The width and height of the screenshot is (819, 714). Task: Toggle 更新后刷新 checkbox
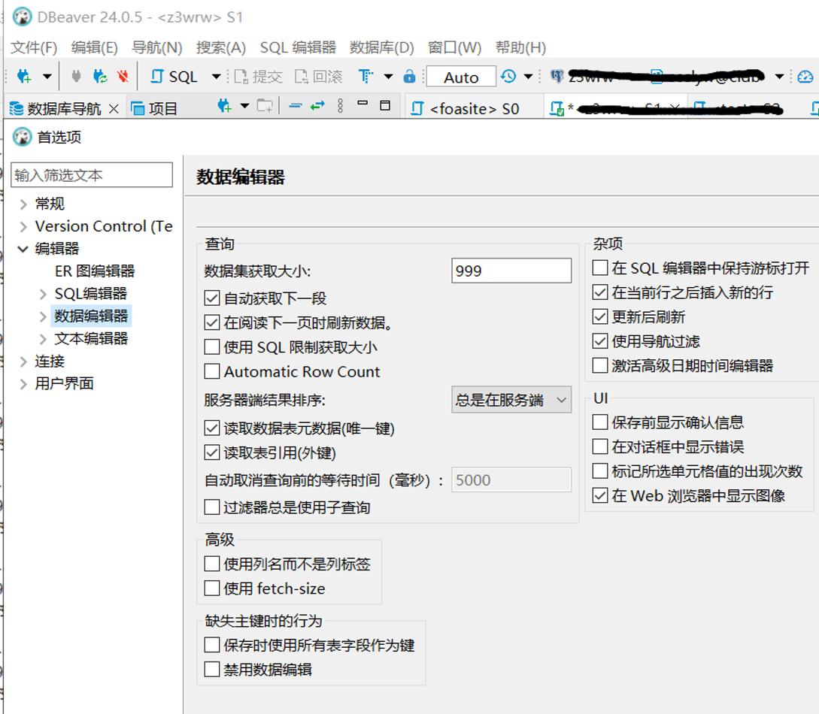[x=600, y=316]
